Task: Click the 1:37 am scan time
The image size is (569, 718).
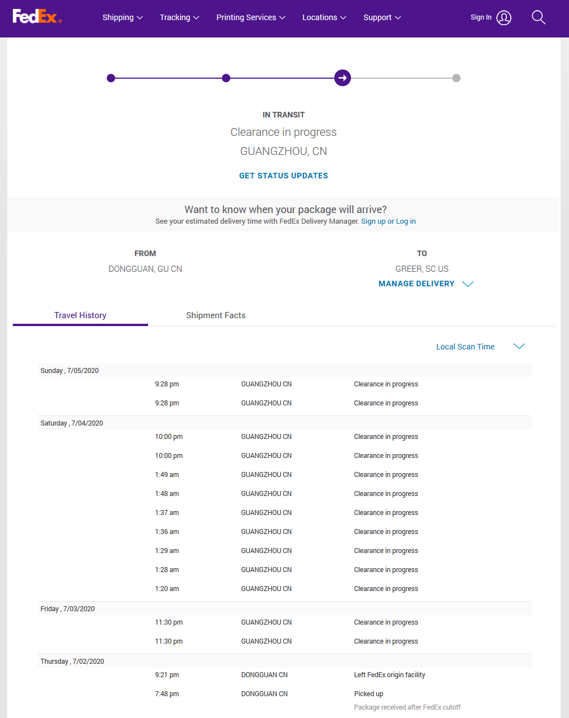Action: (167, 513)
